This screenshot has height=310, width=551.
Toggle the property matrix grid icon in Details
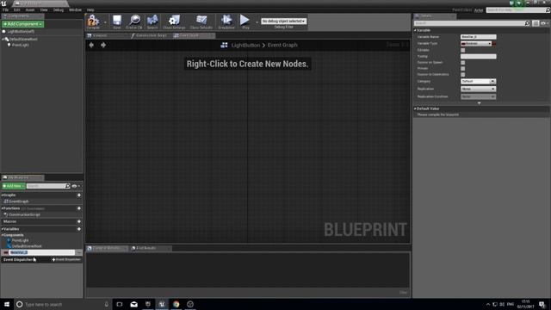(536, 23)
